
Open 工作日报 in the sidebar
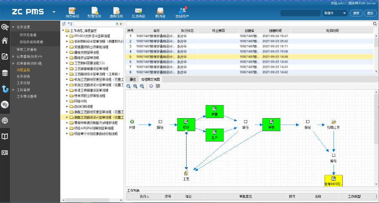coord(23,83)
